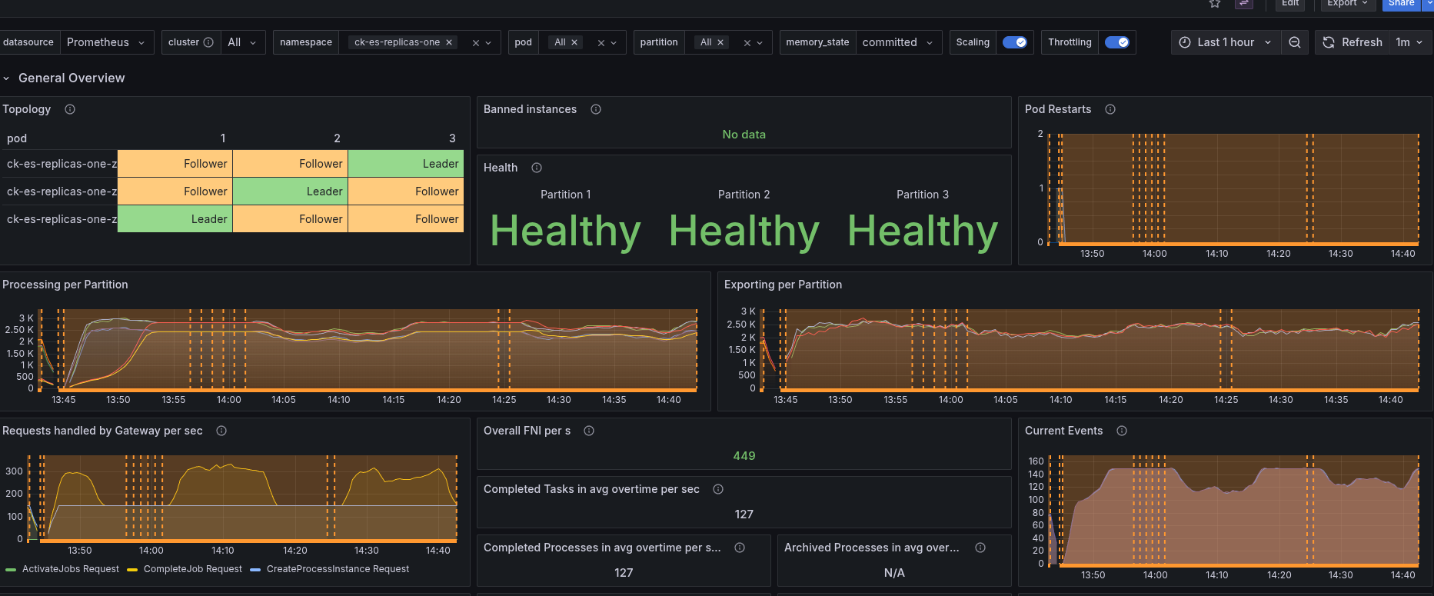Image resolution: width=1434 pixels, height=596 pixels.
Task: Click column 2 header in Topology table
Action: [337, 138]
